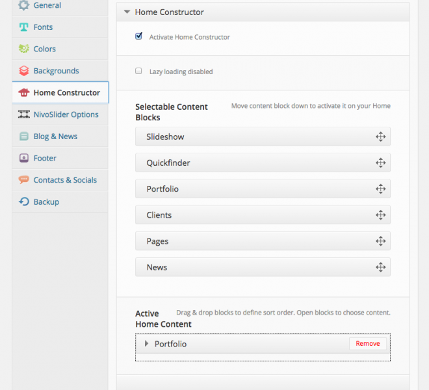
Task: Click the Contacts & Socials speech bubble icon
Action: tap(24, 180)
